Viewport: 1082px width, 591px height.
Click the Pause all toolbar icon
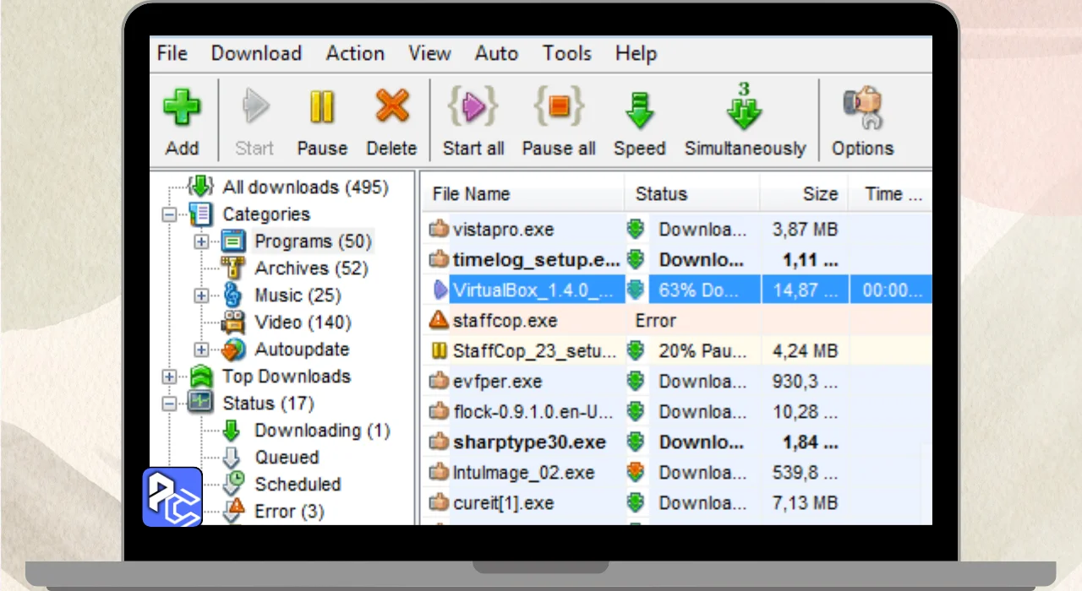(x=559, y=108)
